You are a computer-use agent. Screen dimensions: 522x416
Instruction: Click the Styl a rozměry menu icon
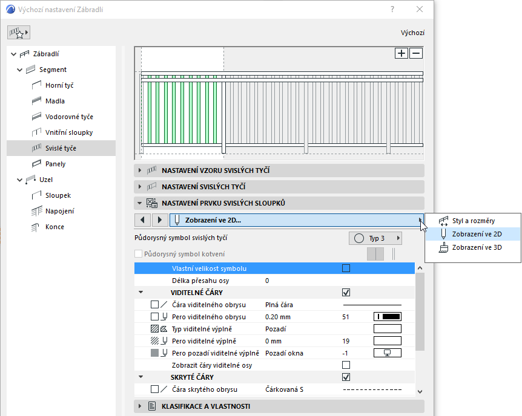(x=443, y=221)
